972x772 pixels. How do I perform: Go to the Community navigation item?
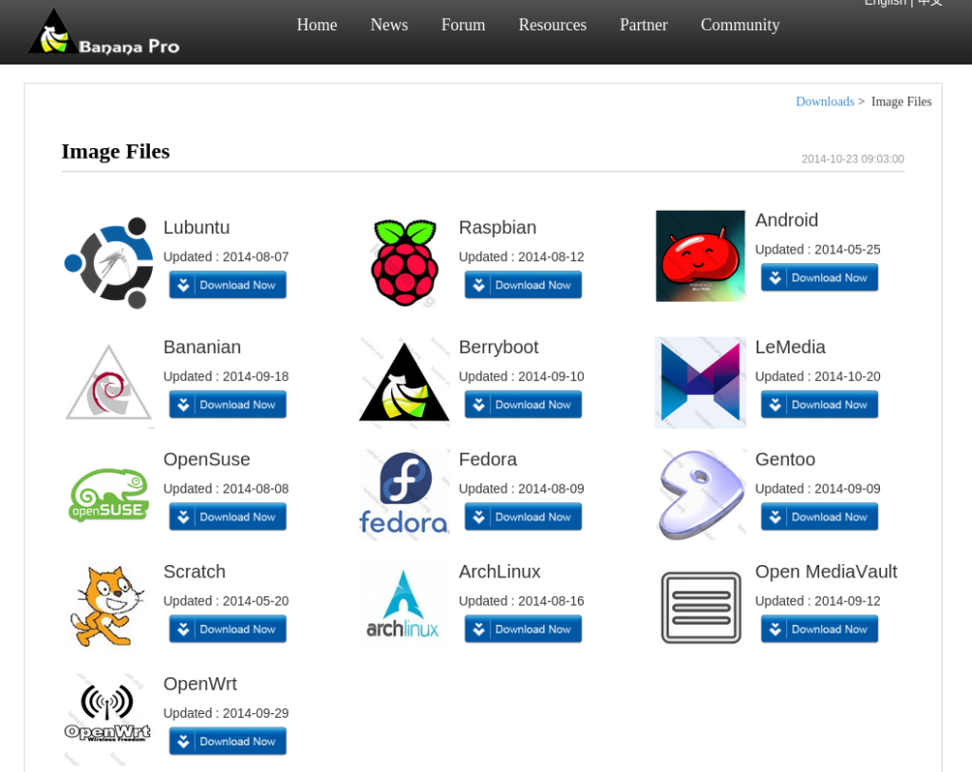740,25
